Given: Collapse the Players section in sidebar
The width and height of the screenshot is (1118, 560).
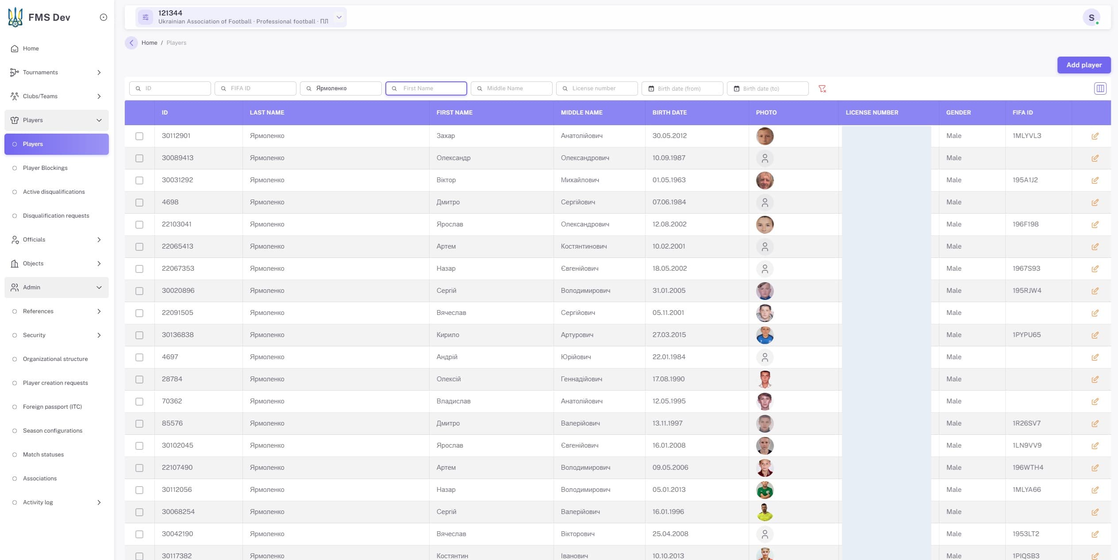Looking at the screenshot, I should (57, 120).
